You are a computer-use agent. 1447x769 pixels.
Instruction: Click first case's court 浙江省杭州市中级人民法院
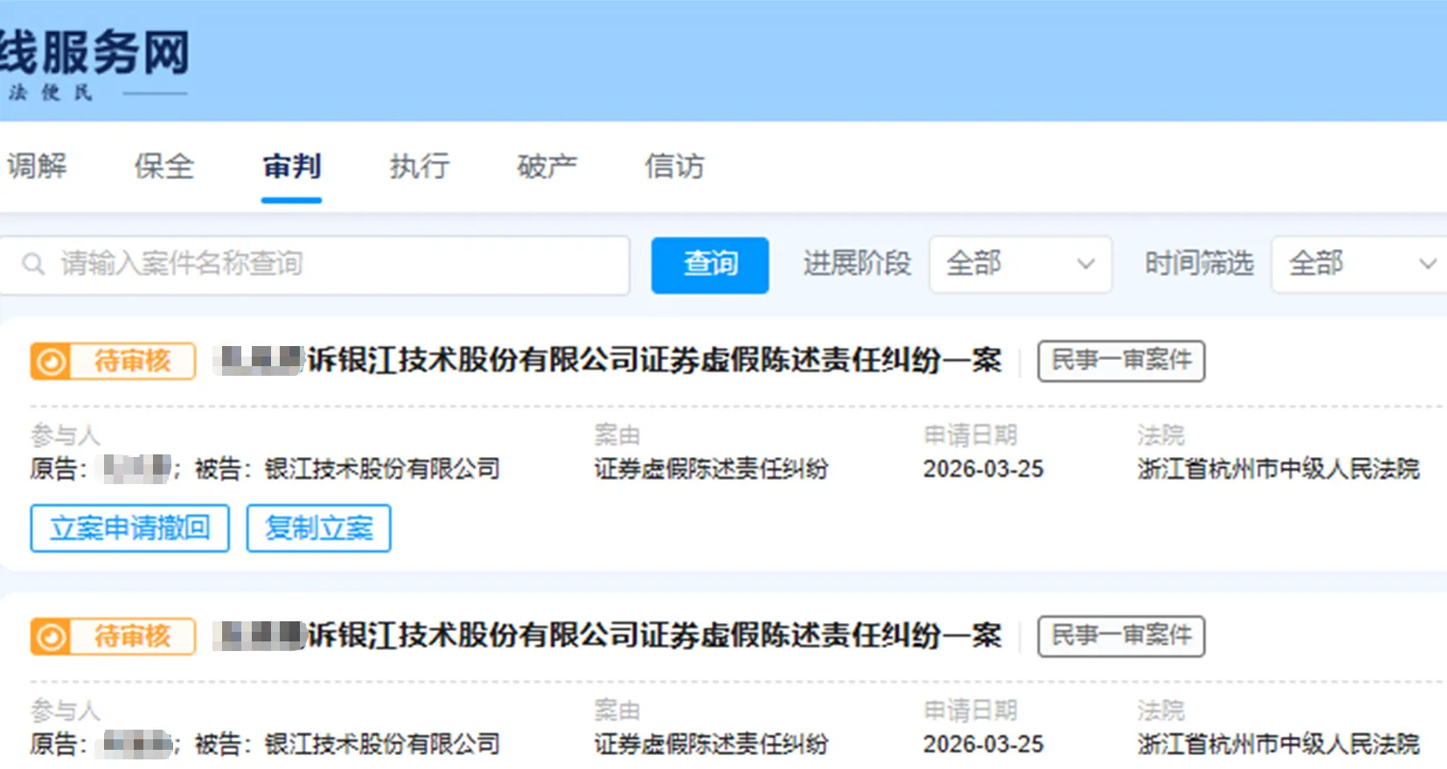[x=1278, y=469]
